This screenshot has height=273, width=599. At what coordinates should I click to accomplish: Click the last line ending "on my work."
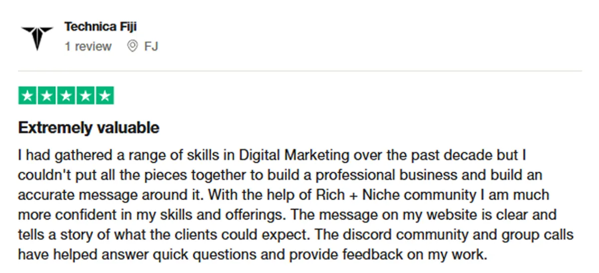[252, 255]
